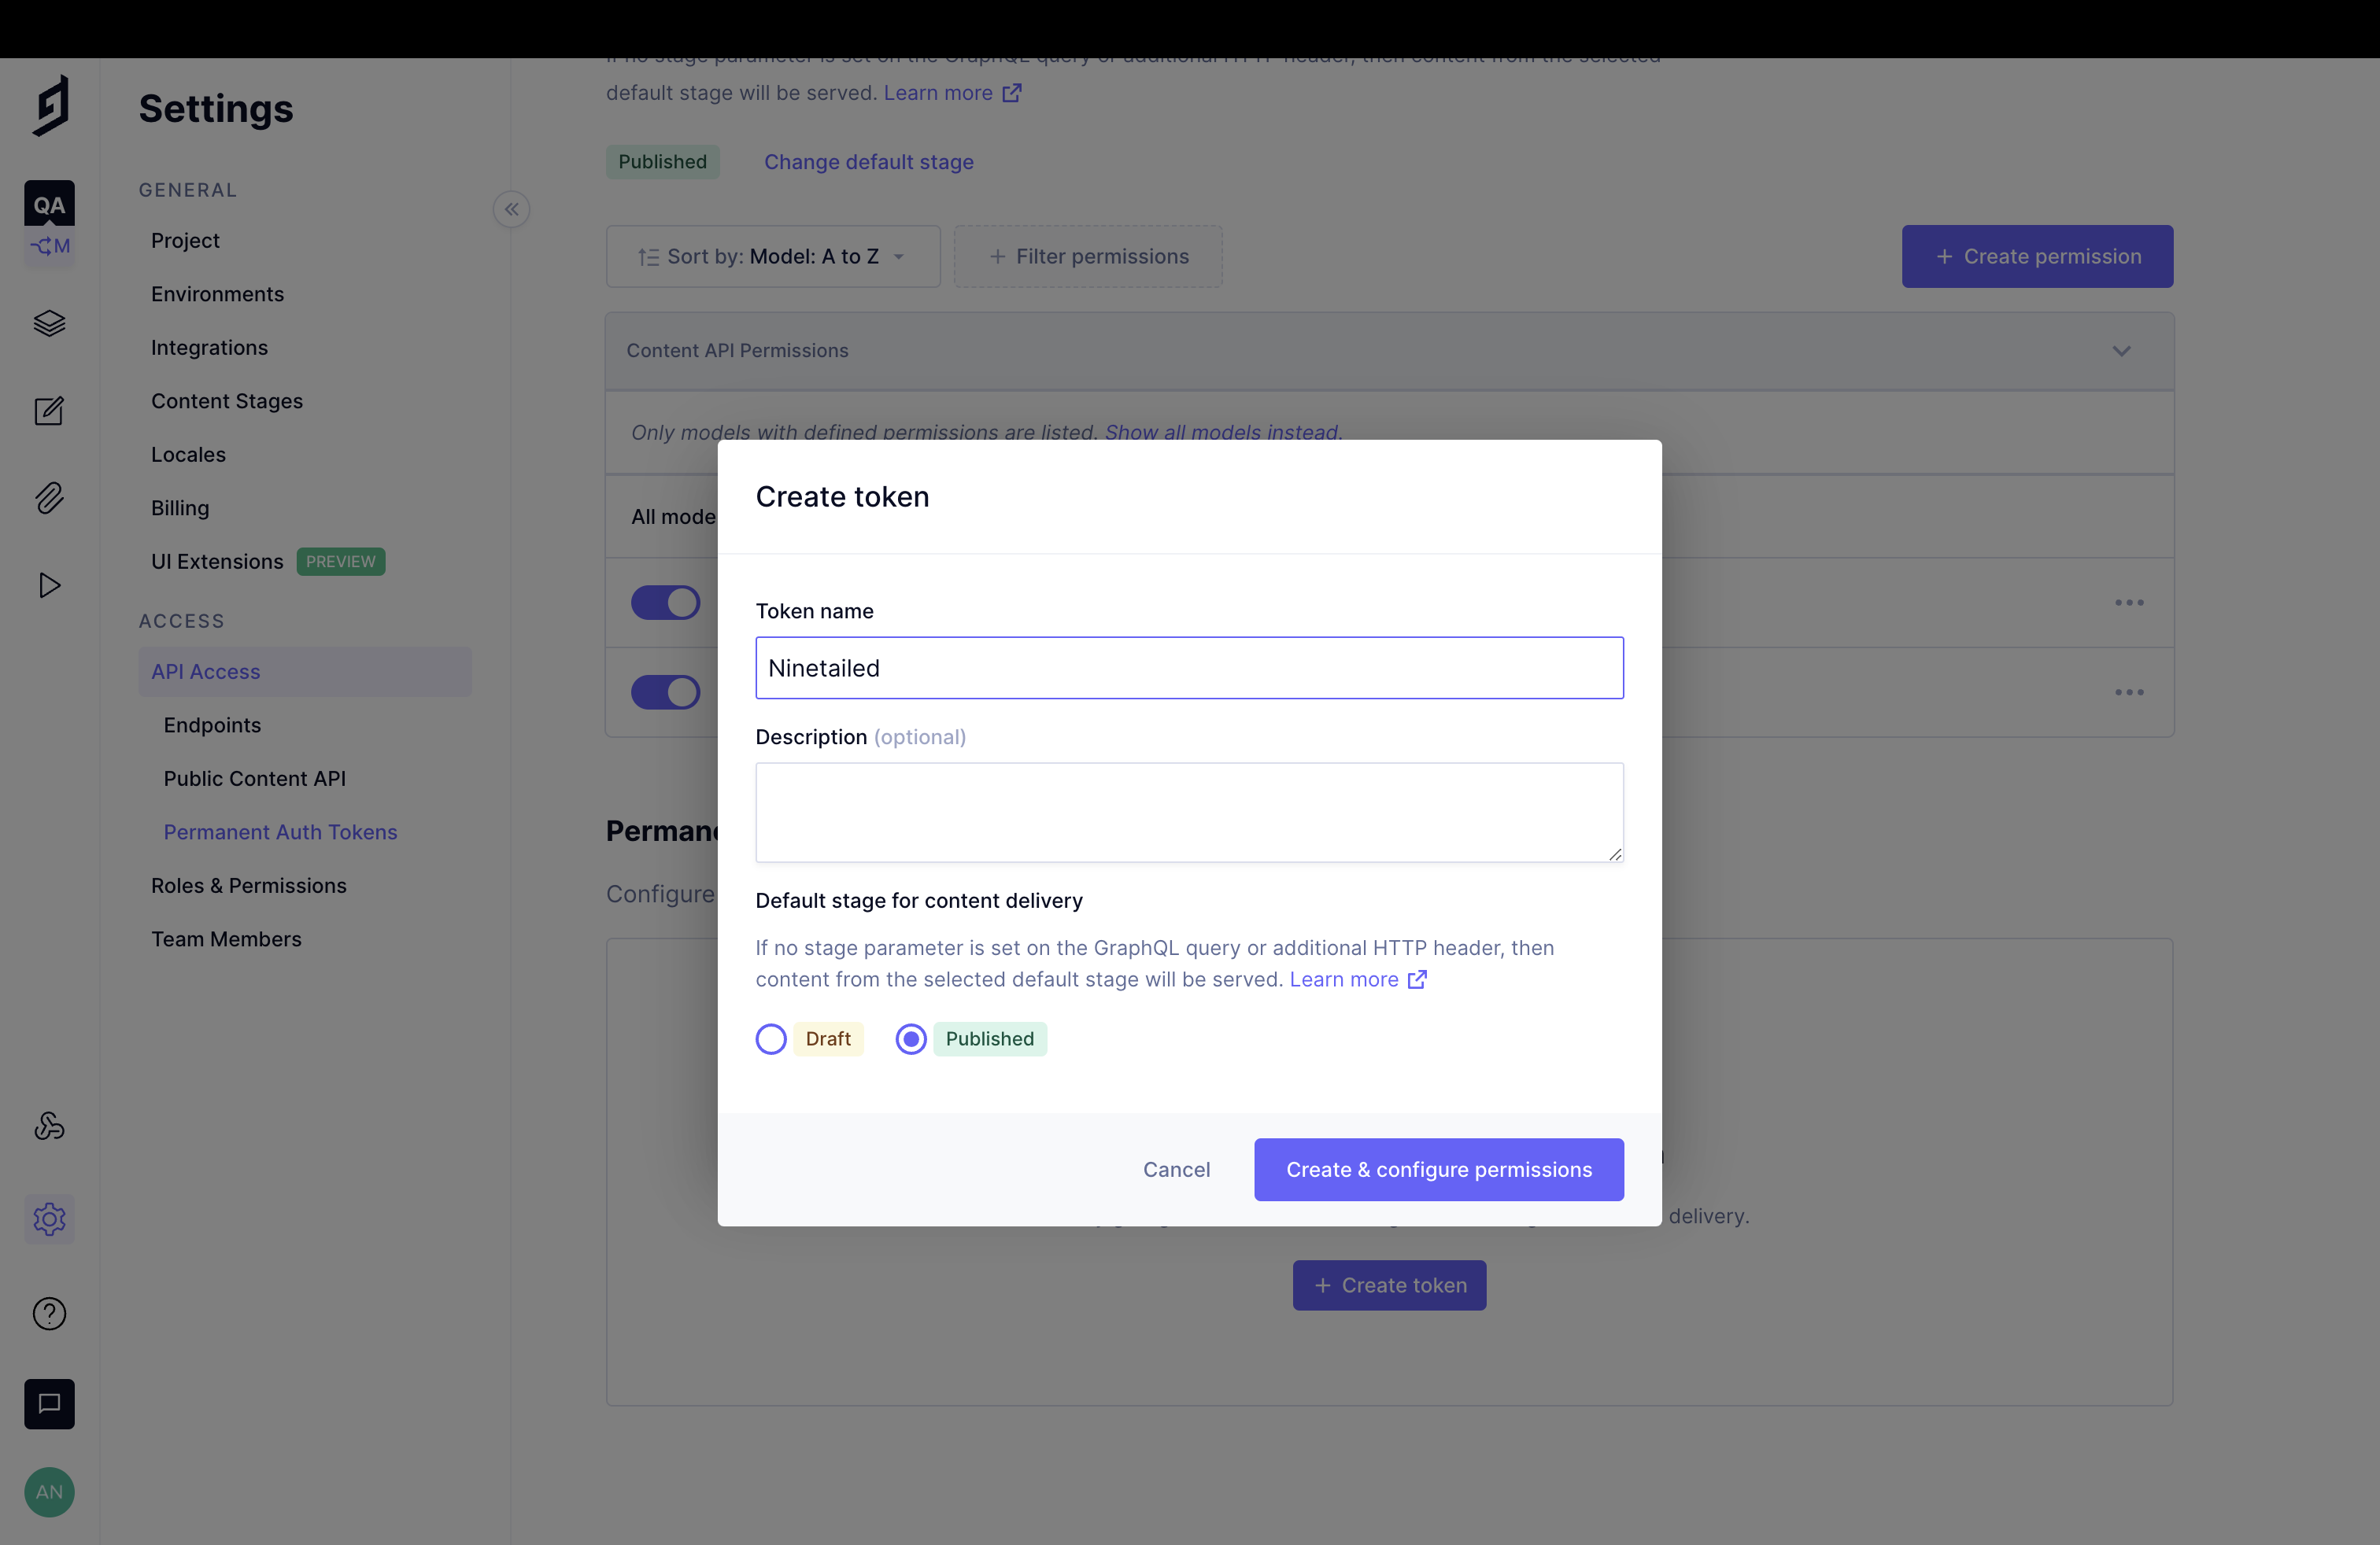Cancel the Create token dialog
This screenshot has width=2380, height=1545.
tap(1176, 1171)
